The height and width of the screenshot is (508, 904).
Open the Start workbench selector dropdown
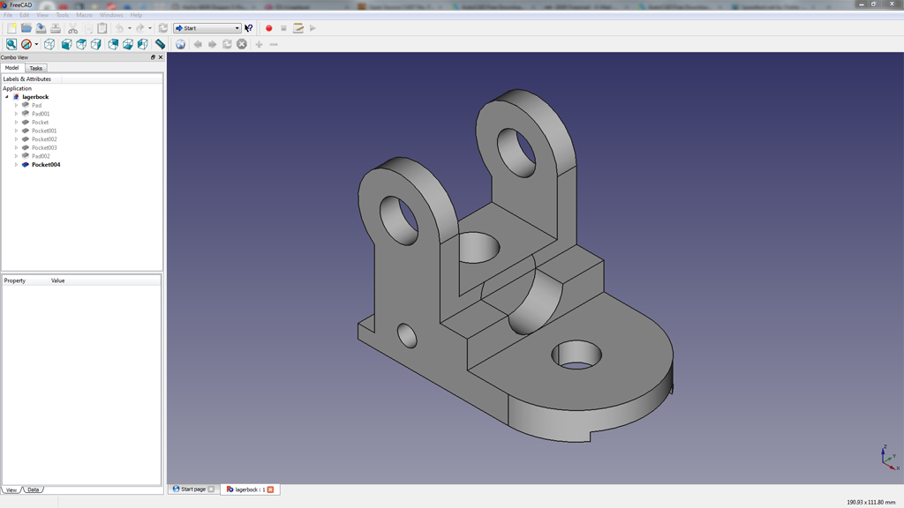point(207,28)
